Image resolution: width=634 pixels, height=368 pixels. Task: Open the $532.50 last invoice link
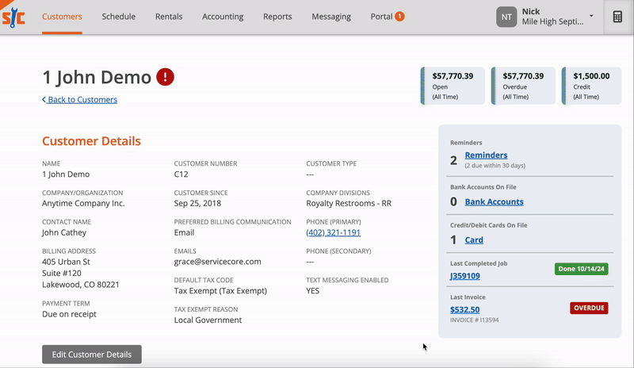[x=465, y=309]
